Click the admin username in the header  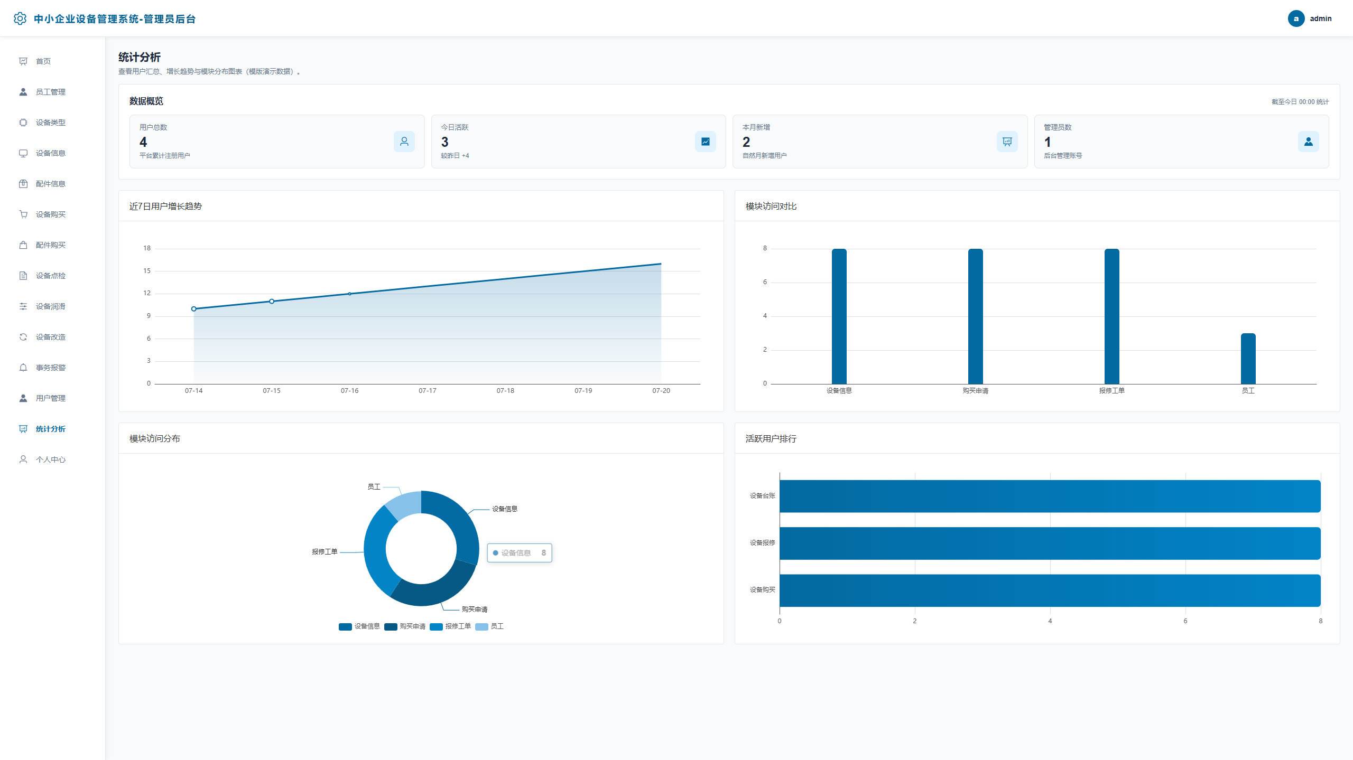[x=1321, y=18]
